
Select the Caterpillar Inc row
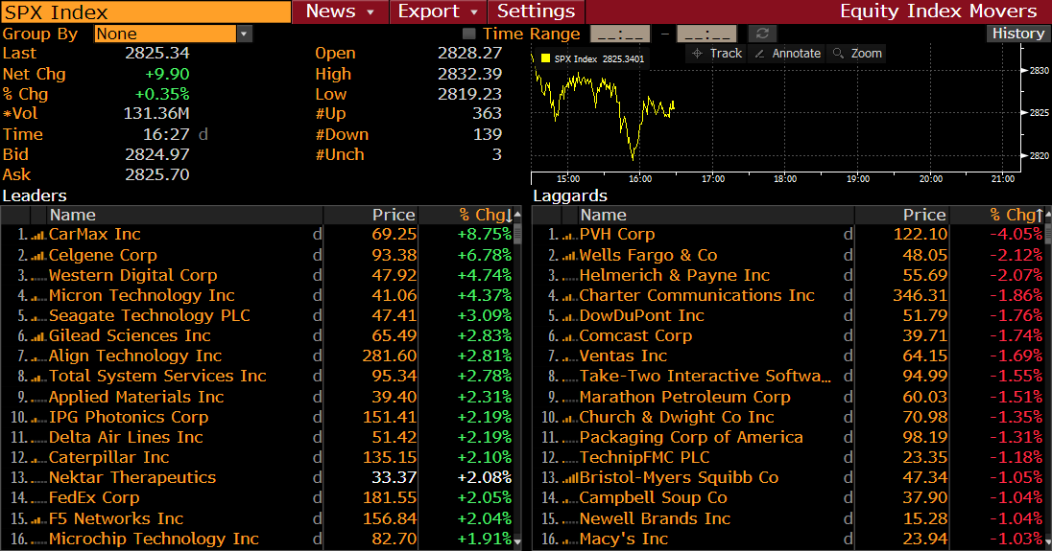pyautogui.click(x=257, y=458)
